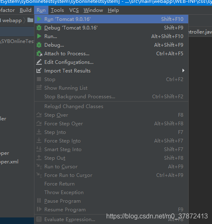Click the Force Step Over entry
This screenshot has height=224, width=212.
(x=111, y=123)
